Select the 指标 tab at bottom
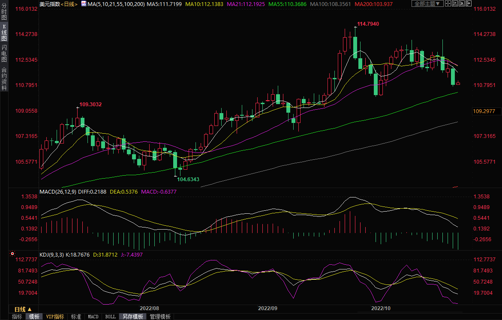The height and width of the screenshot is (320, 502). coord(17,317)
